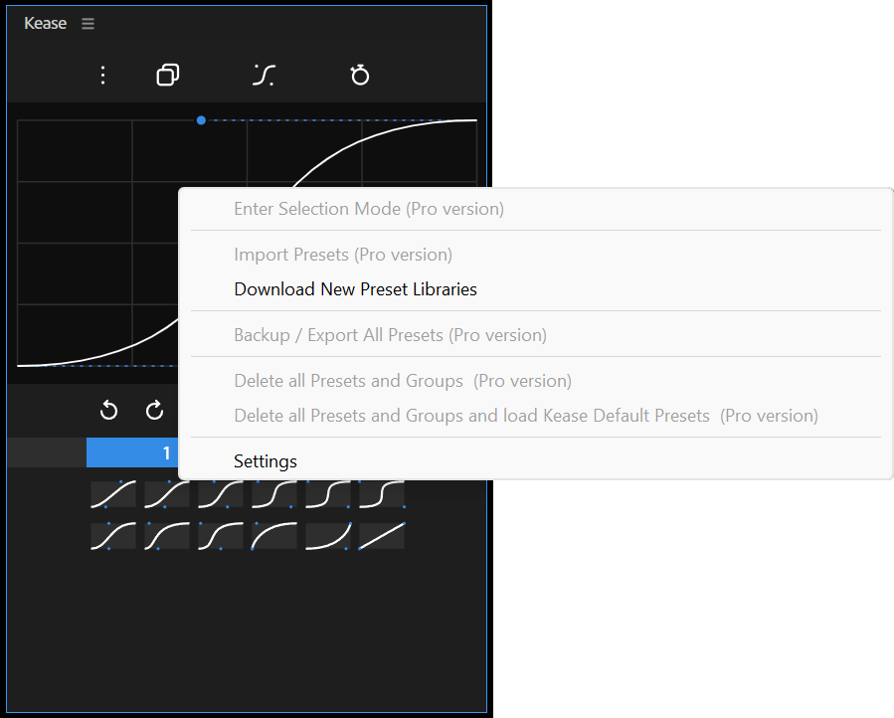Click the three-dot more options icon
The height and width of the screenshot is (718, 894).
click(103, 76)
